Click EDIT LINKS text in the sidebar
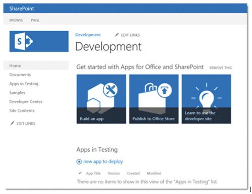This screenshot has width=252, height=194. 26,123
